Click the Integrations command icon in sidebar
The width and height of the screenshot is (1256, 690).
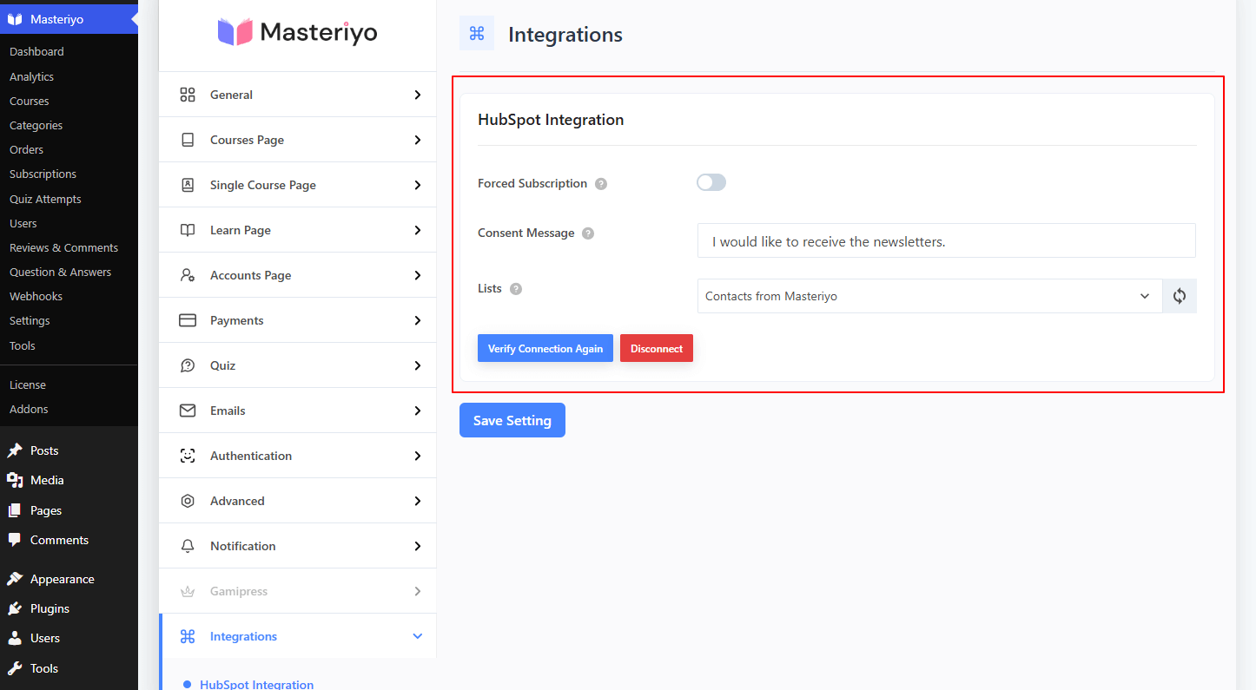[188, 636]
